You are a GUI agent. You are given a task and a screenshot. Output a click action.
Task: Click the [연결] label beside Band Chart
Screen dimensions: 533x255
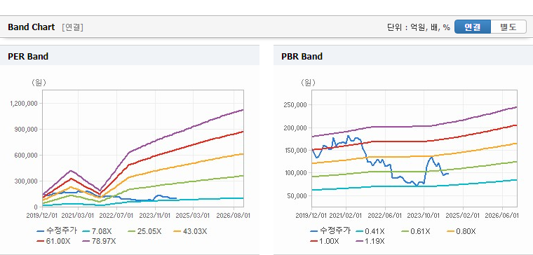point(72,27)
